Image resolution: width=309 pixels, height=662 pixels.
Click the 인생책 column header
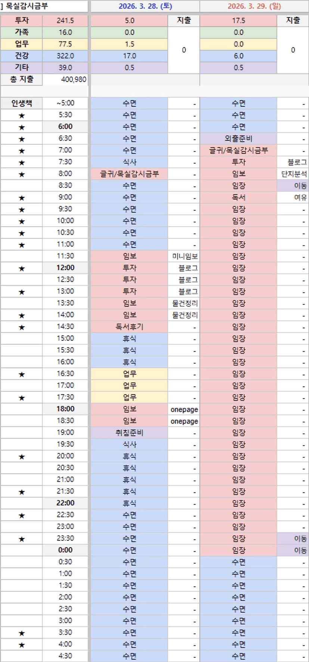pyautogui.click(x=22, y=103)
